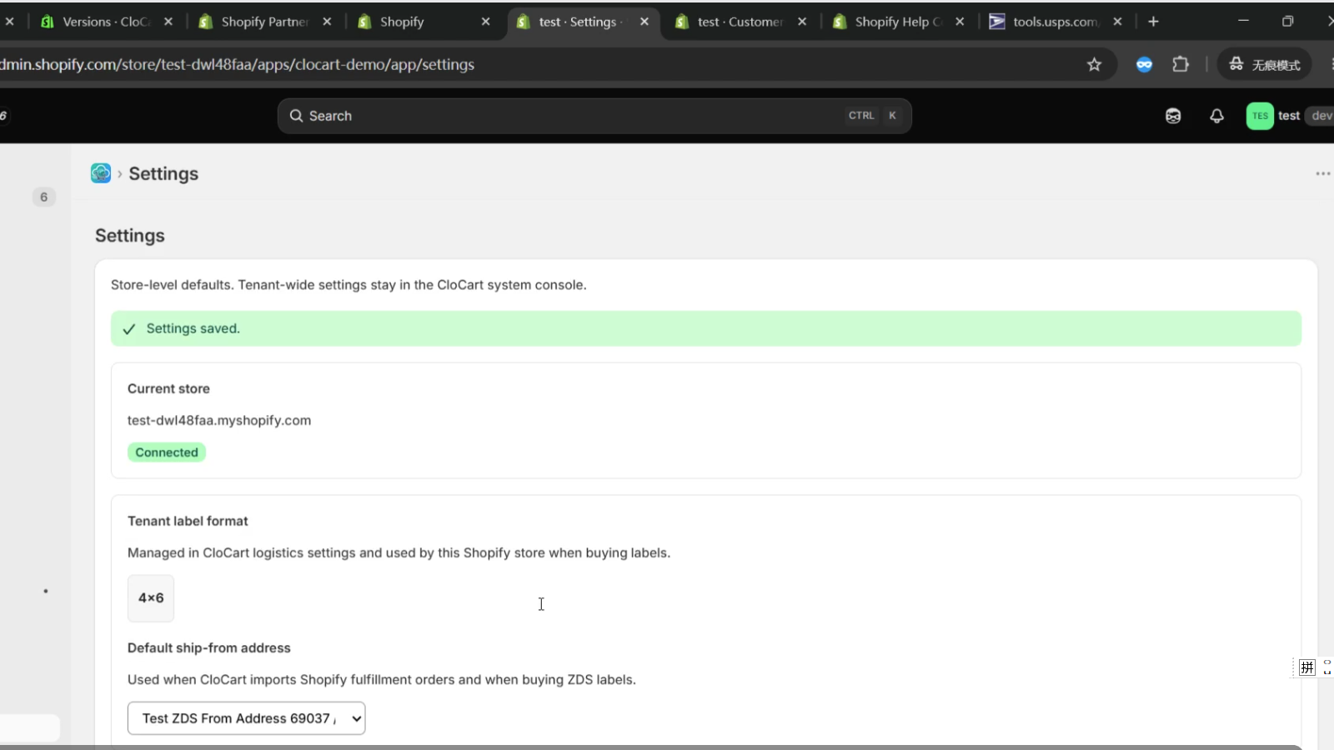
Task: Click the 4×6 label format tile
Action: click(x=151, y=598)
